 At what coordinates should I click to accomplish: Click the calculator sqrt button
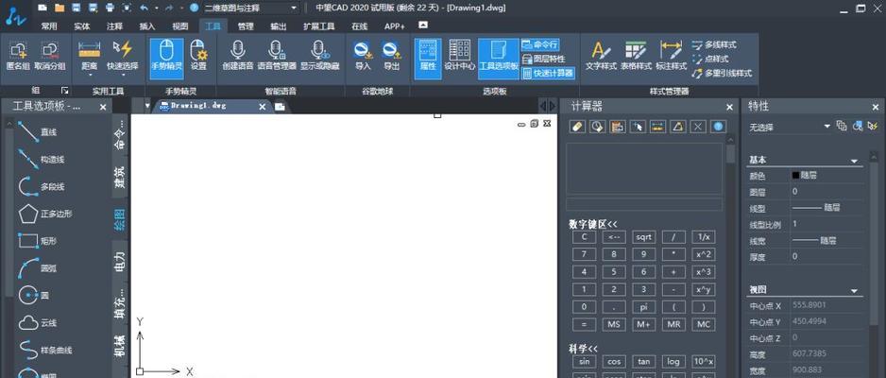[643, 237]
